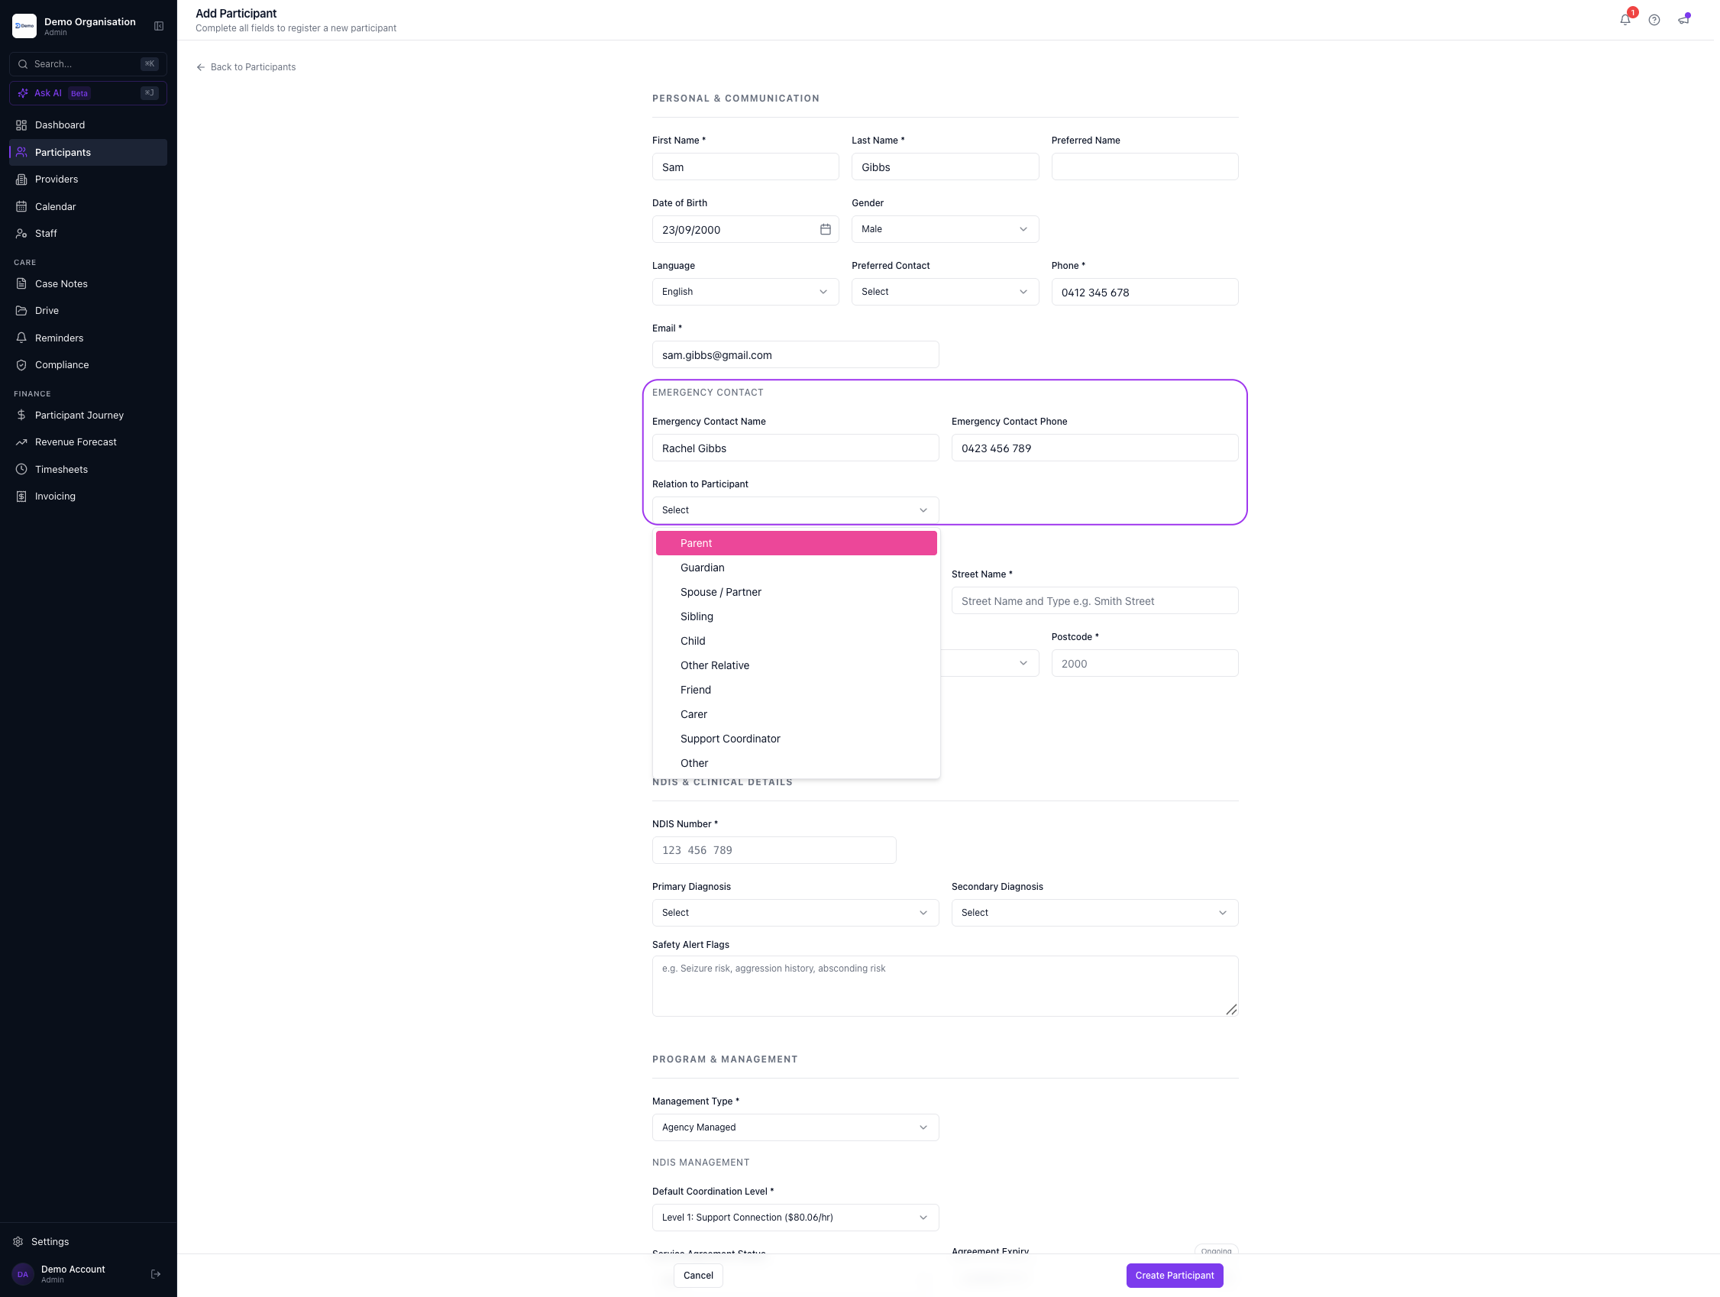Viewport: 1720px width, 1297px height.
Task: Open announcements megaphone icon
Action: pyautogui.click(x=1683, y=19)
